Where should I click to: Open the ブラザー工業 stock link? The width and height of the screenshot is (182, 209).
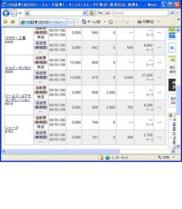pos(15,38)
